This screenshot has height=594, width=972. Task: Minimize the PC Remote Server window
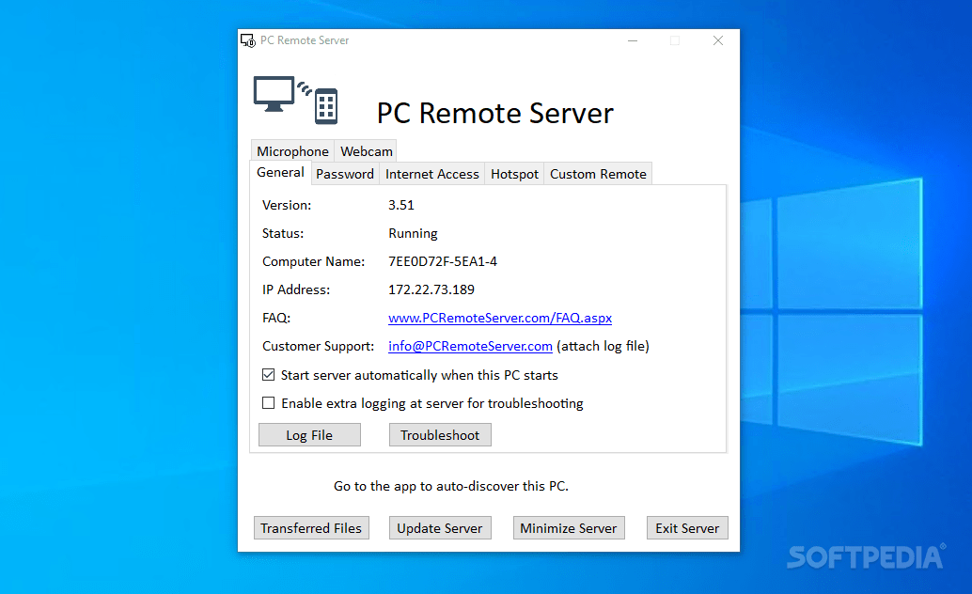[x=633, y=41]
